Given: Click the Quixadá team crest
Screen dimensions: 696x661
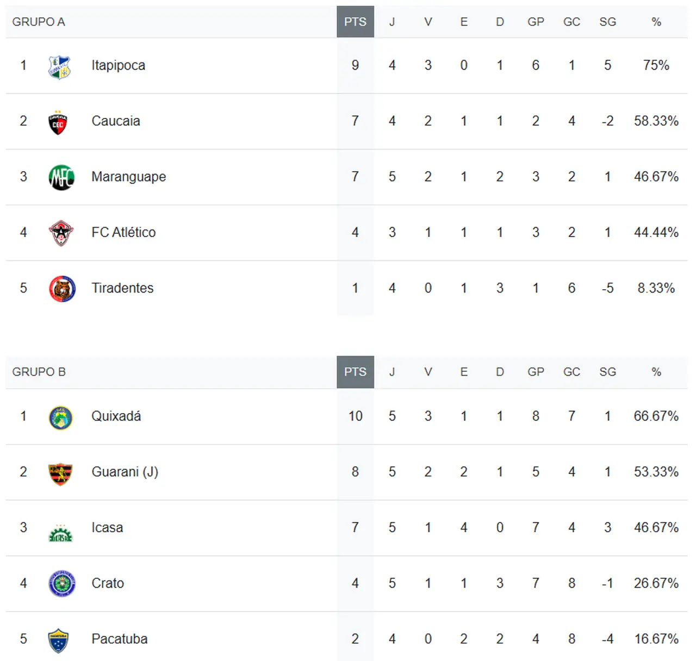Looking at the screenshot, I should (x=60, y=418).
